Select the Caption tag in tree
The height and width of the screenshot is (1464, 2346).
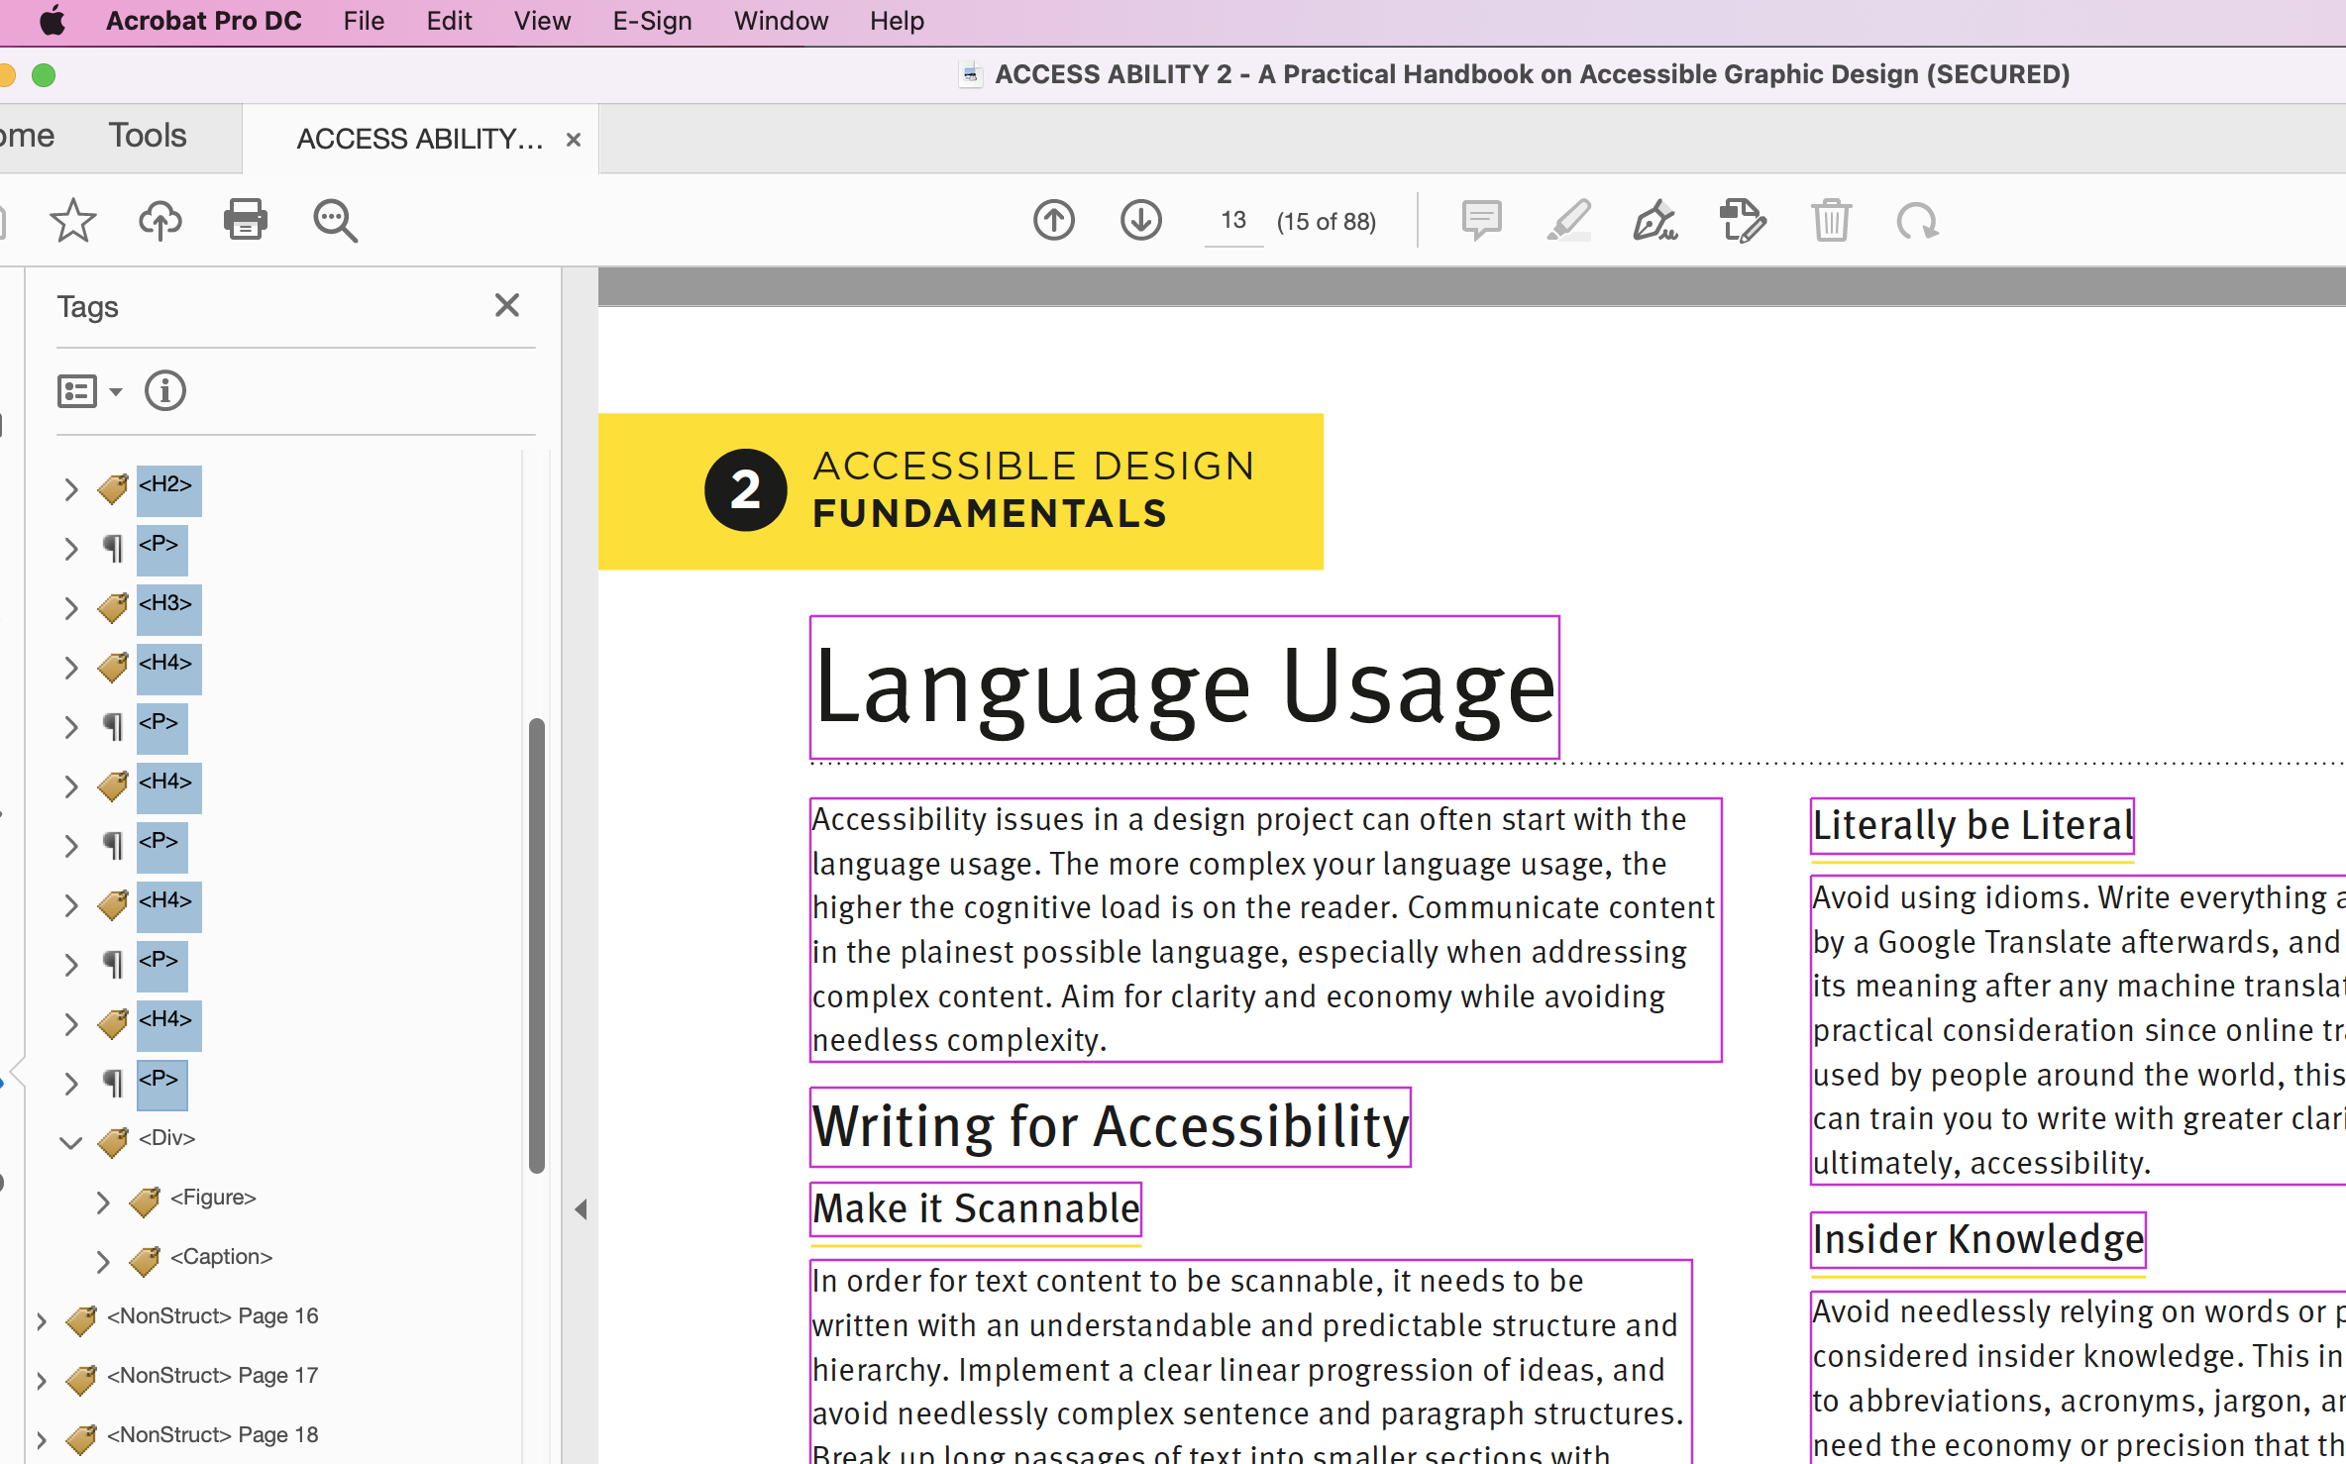coord(221,1257)
